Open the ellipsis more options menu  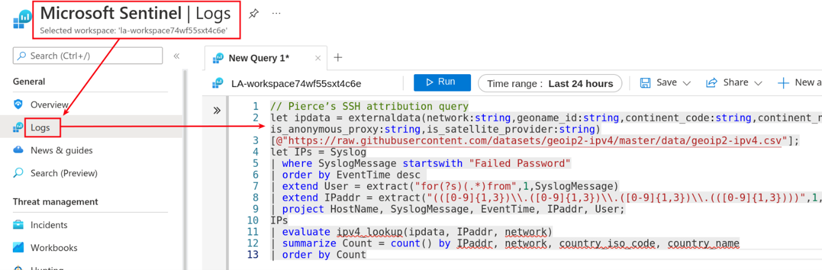click(276, 13)
